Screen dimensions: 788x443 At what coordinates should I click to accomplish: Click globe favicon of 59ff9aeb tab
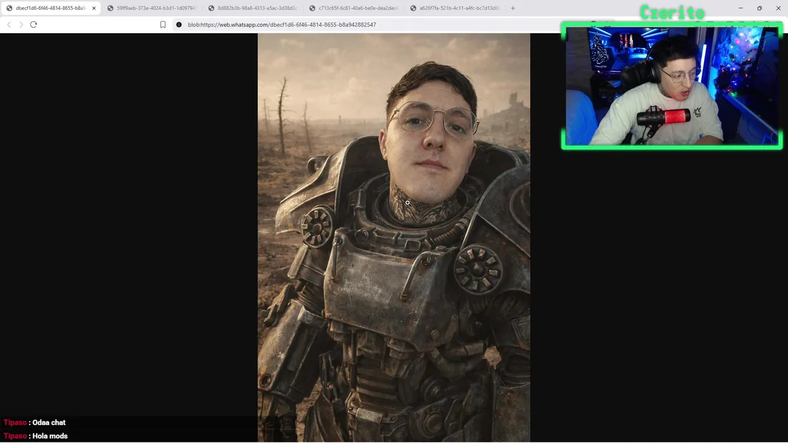pos(110,8)
